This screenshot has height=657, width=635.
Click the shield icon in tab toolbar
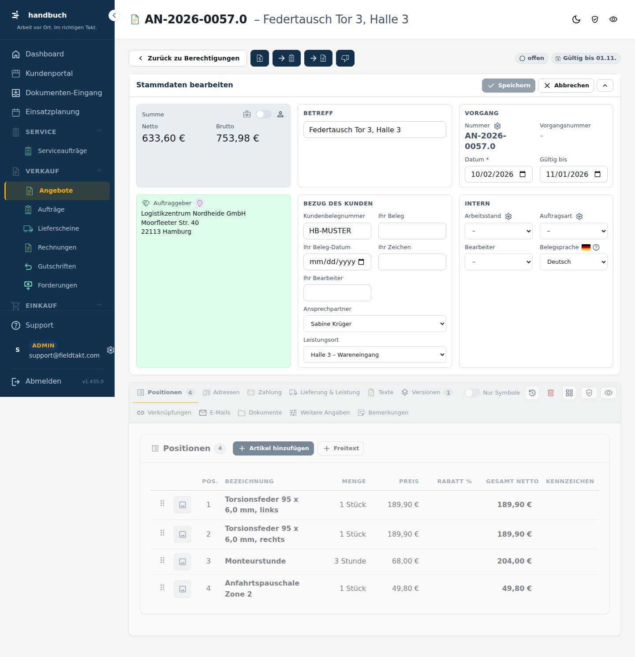pos(589,393)
